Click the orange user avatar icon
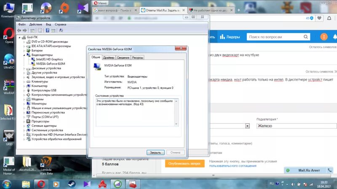Screen dimensions: 337x189 [x=324, y=37]
